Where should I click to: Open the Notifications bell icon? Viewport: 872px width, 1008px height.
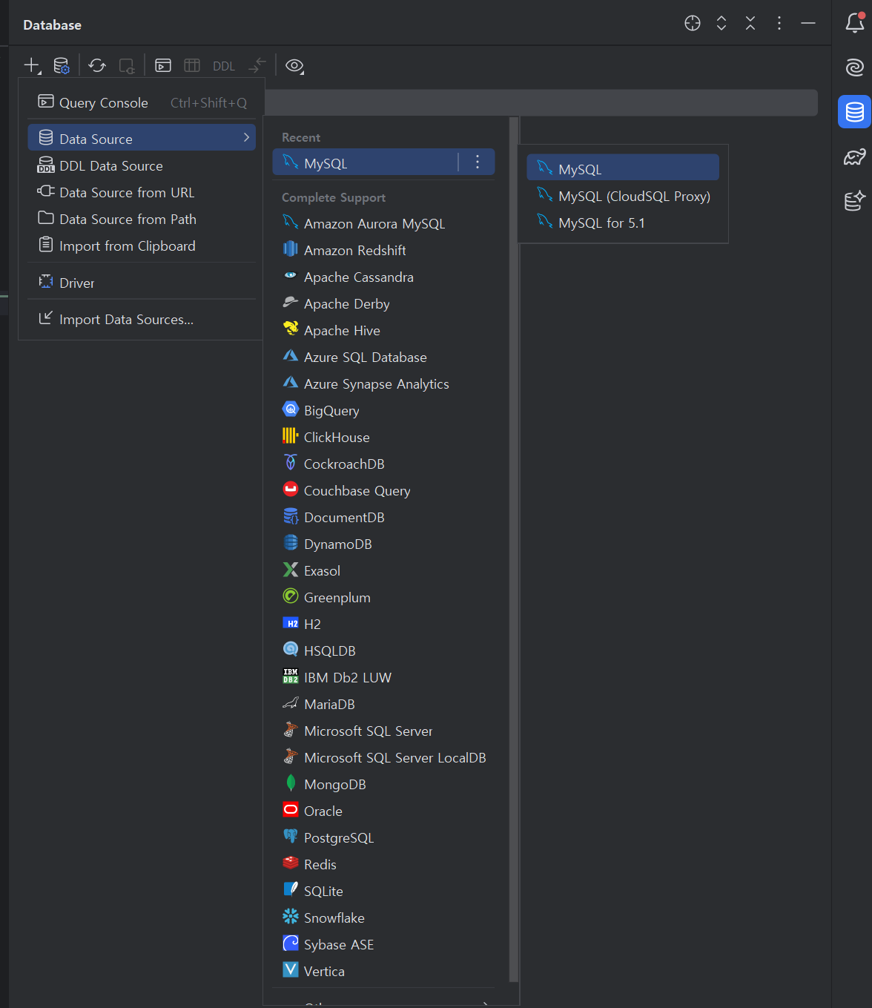(855, 22)
